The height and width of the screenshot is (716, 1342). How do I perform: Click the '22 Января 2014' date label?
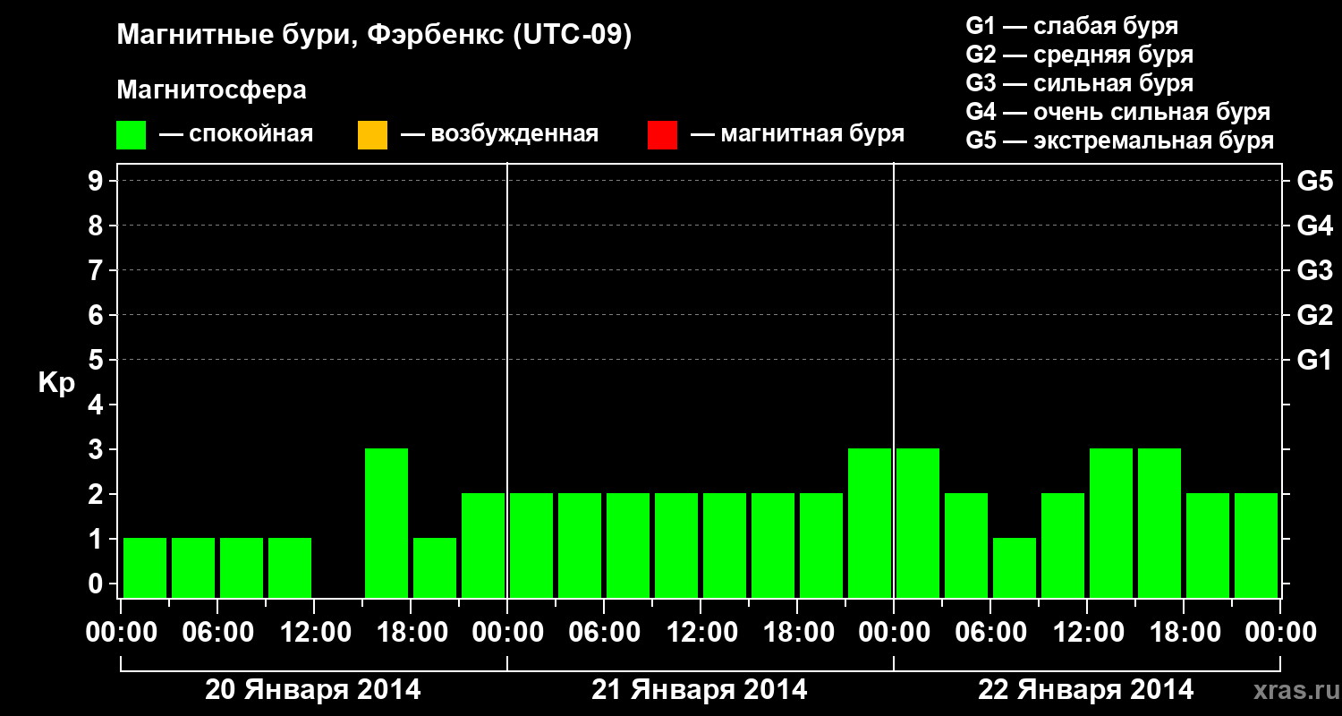tap(1086, 690)
